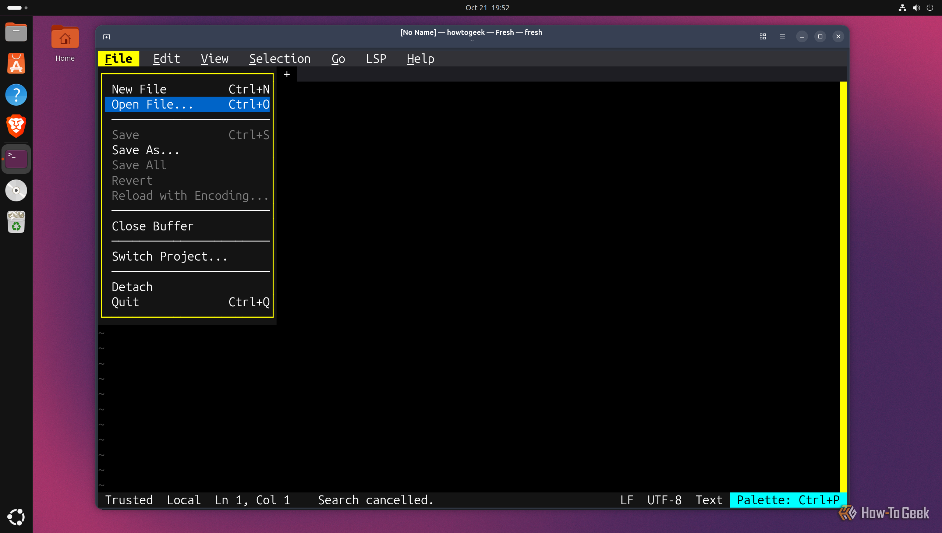The height and width of the screenshot is (533, 942).
Task: Close the File menu via File label
Action: click(118, 59)
